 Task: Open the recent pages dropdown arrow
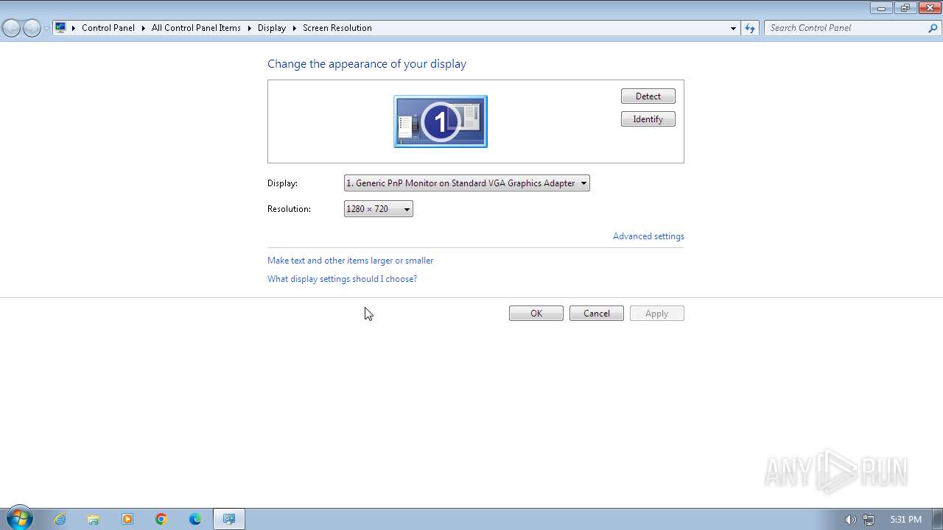coord(46,28)
